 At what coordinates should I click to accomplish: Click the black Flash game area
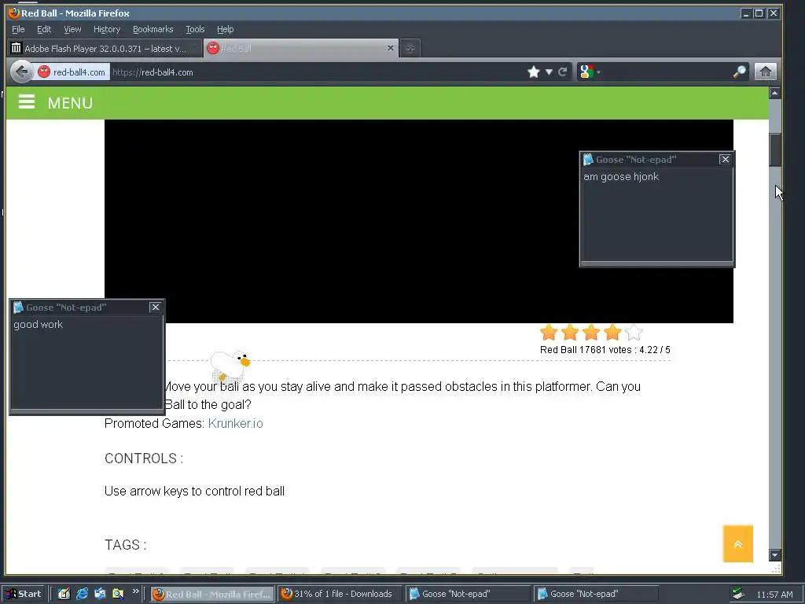(418, 221)
